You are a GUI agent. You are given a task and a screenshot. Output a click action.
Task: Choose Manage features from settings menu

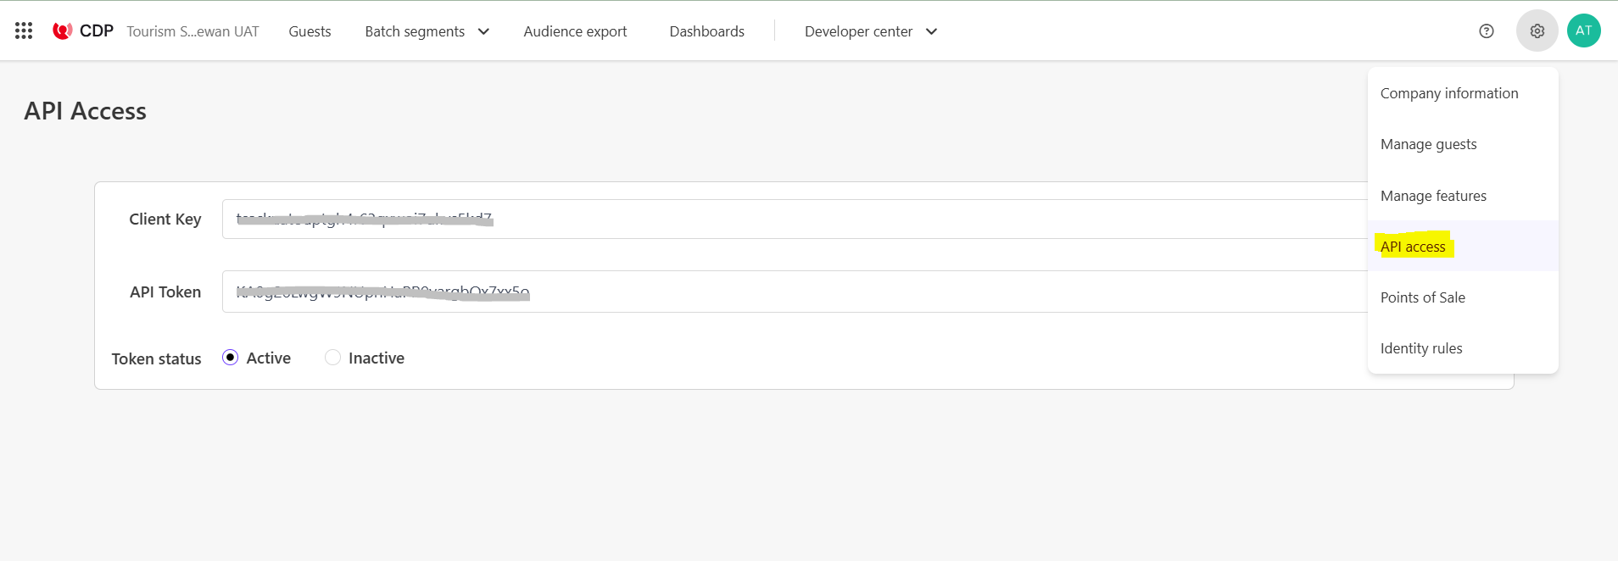(1463, 196)
